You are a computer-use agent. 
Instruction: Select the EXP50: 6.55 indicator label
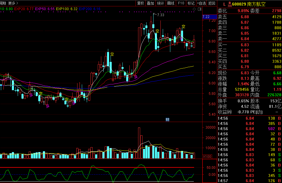[x=45, y=9]
